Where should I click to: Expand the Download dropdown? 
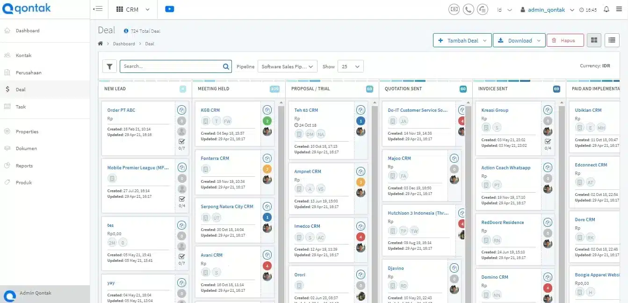point(519,40)
